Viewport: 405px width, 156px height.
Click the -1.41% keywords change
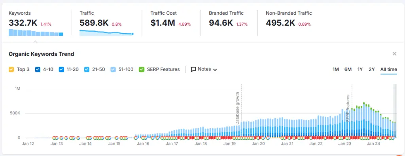click(45, 24)
